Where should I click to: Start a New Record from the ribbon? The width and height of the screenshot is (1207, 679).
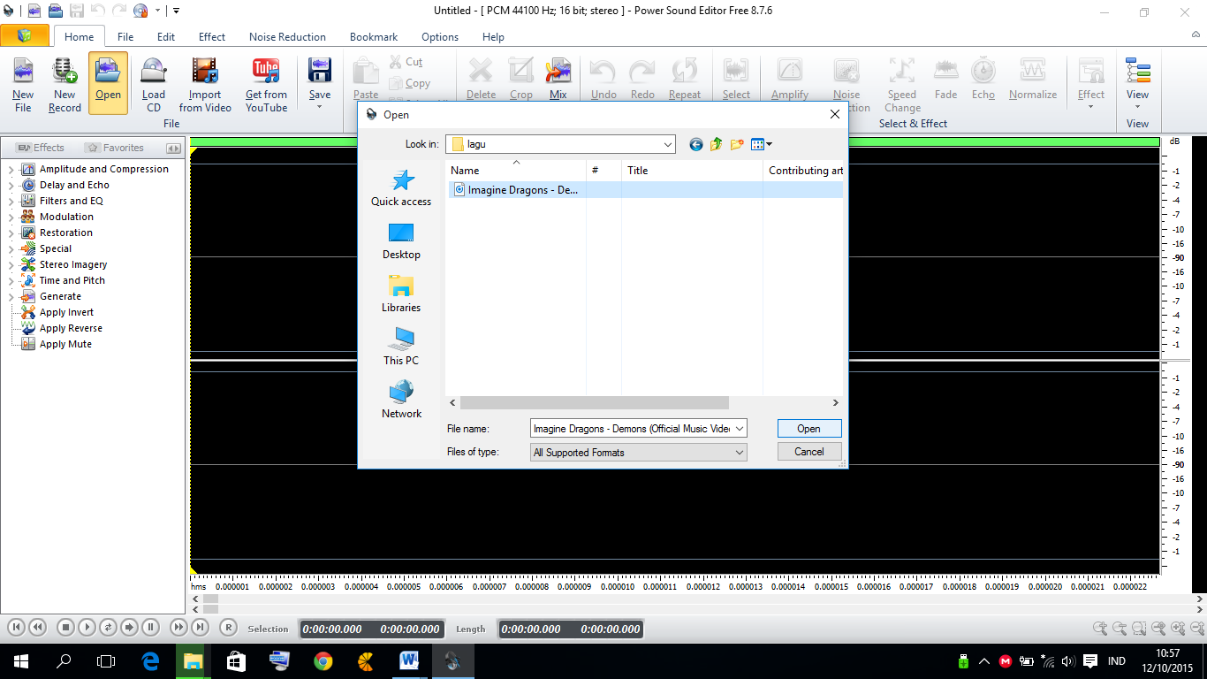(65, 85)
